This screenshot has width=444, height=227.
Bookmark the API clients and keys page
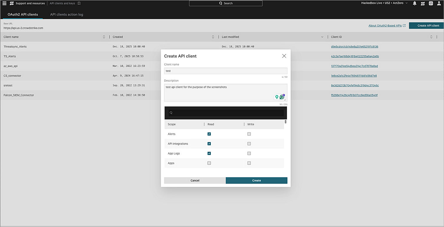coord(79,3)
